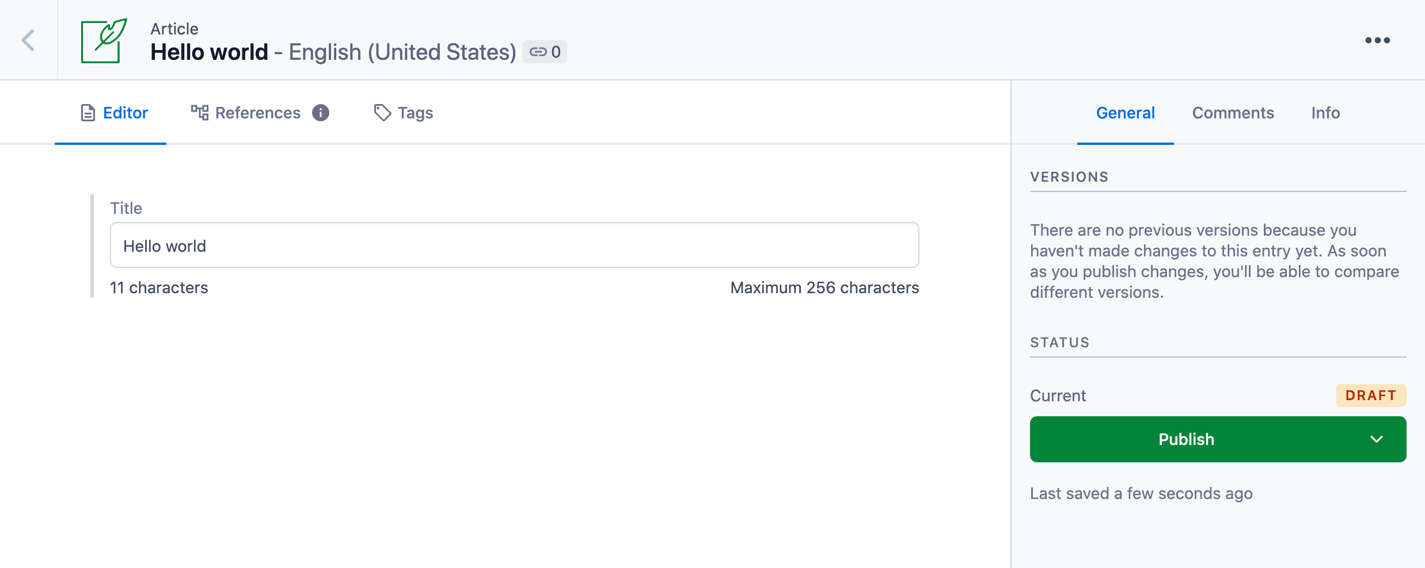Click the English (United States) locale label
The width and height of the screenshot is (1425, 568).
(402, 51)
